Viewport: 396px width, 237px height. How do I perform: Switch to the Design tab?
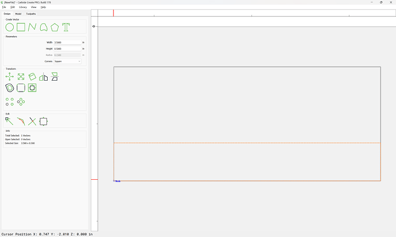tap(7, 14)
